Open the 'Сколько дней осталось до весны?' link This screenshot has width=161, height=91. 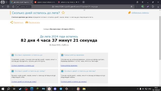pyautogui.click(x=74, y=81)
